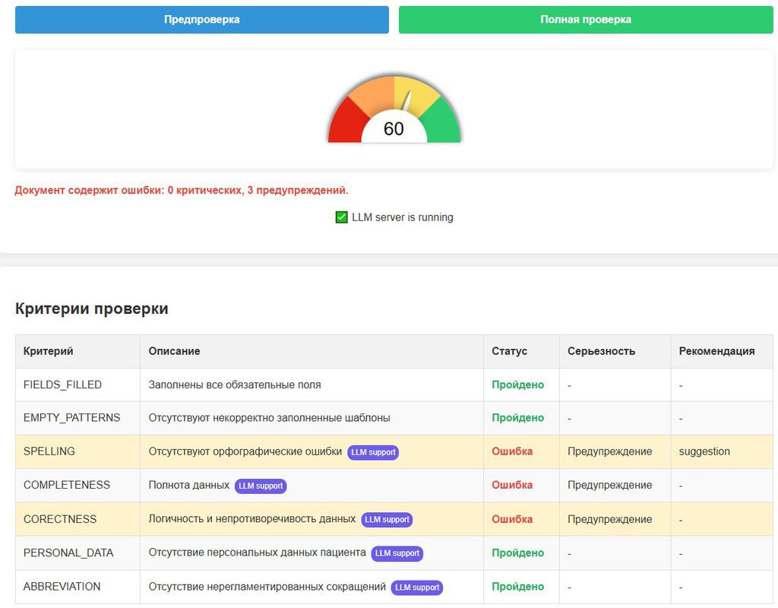Click the LLM support badge in ABBREVIATION row
The width and height of the screenshot is (778, 608).
[x=417, y=587]
